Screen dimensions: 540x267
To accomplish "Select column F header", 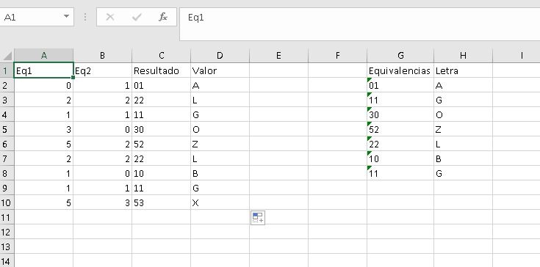I will point(337,55).
